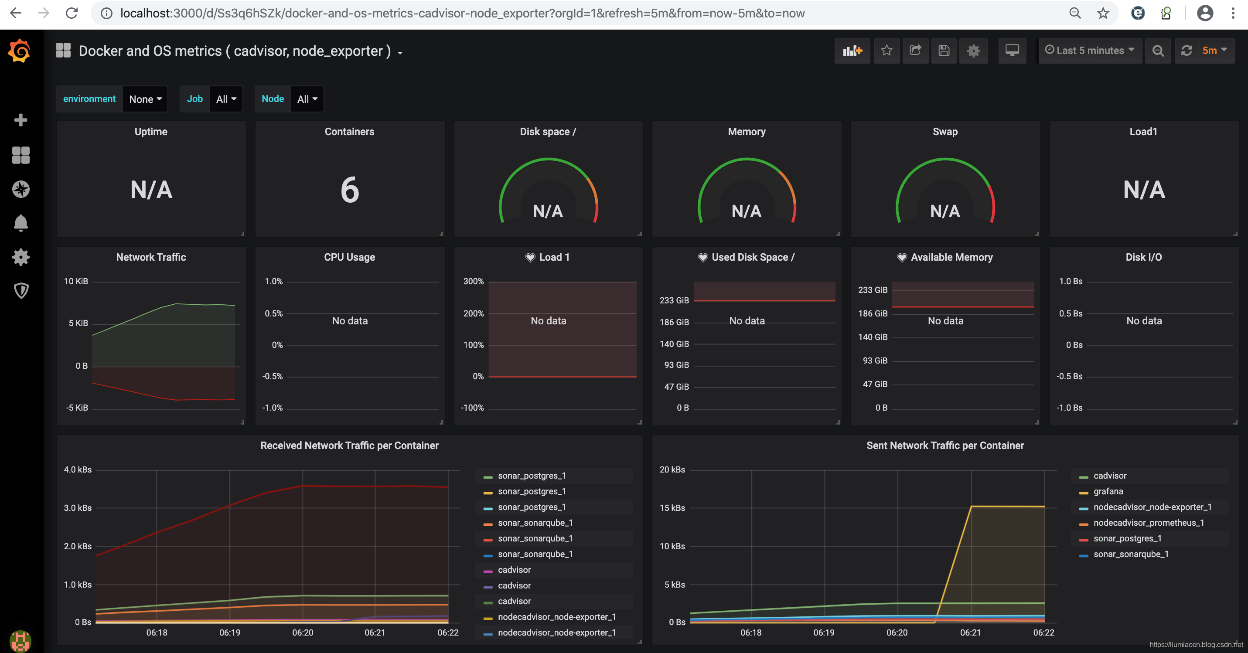The height and width of the screenshot is (653, 1248).
Task: Click the Share dashboard icon
Action: [915, 51]
